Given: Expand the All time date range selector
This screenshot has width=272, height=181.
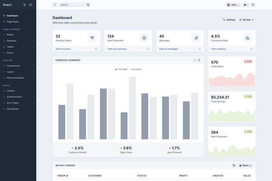Looking at the screenshot, I should (x=246, y=19).
